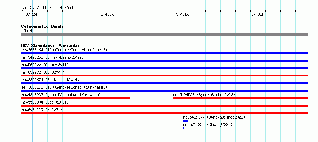Select the red bar under nsv6034229
318x142 pixels.
click(x=164, y=113)
